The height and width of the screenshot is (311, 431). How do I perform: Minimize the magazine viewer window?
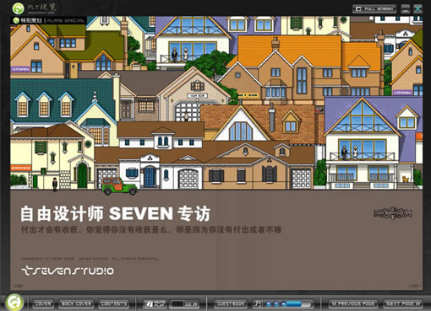tap(406, 8)
